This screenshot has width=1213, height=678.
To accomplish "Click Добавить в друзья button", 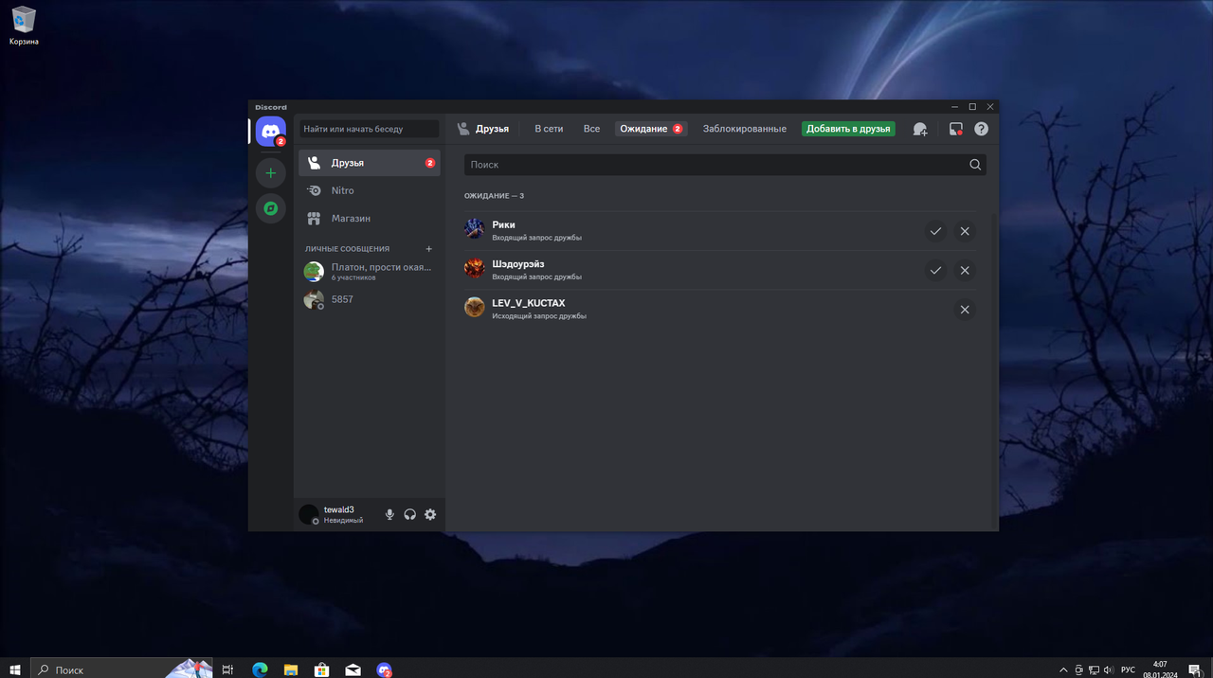I will click(848, 129).
